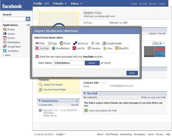Open the About footer link
The image size is (172, 136).
pyautogui.click(x=100, y=134)
